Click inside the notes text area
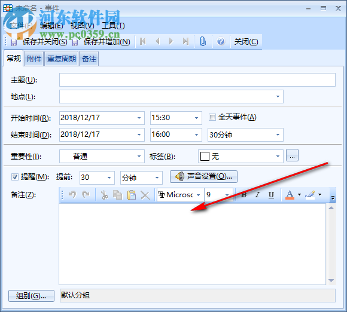The image size is (347, 312). pos(192,244)
